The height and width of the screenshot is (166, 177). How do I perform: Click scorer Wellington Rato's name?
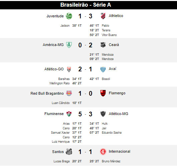coord(59,83)
